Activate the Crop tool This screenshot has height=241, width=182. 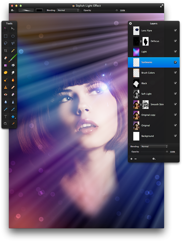click(x=6, y=51)
